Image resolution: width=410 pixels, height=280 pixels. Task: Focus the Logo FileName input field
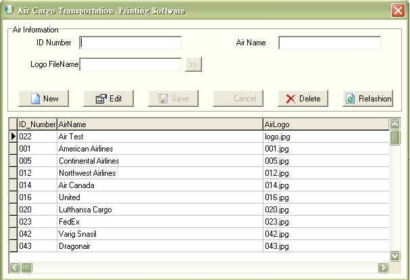coord(130,64)
